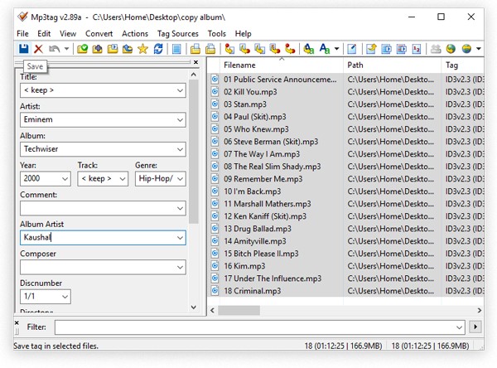Click the Filename to Filename converter icon

[259, 49]
